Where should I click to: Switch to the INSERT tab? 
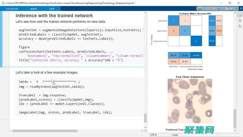tap(34, 9)
